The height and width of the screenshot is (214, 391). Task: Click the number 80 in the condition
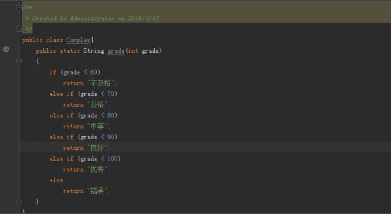coord(111,115)
